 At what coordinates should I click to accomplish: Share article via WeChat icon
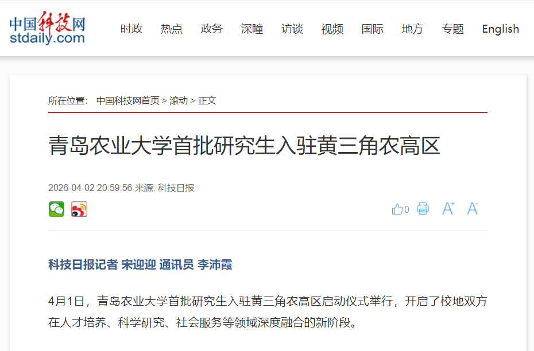[x=56, y=209]
